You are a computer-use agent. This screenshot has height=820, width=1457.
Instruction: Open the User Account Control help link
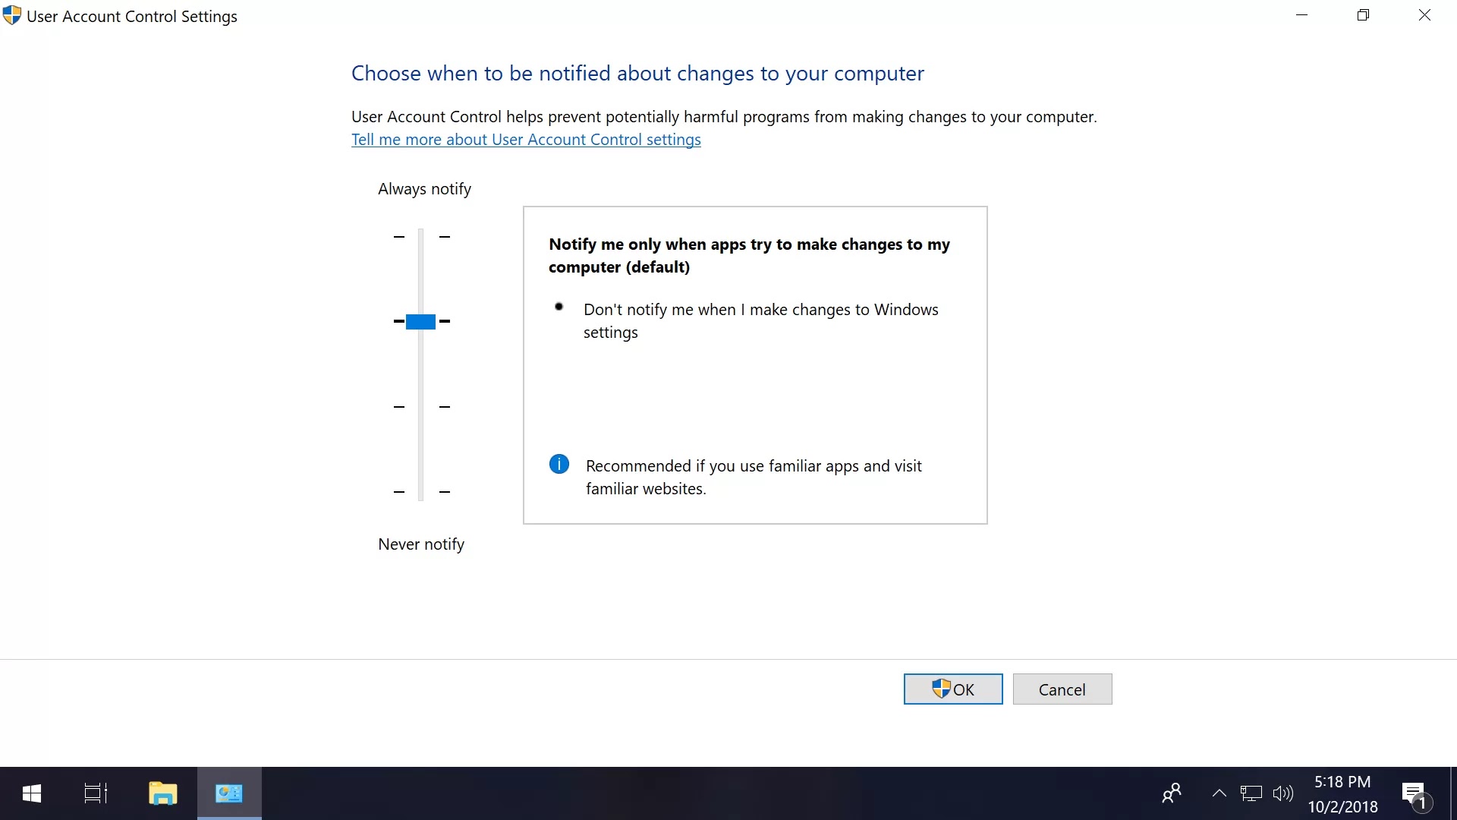(526, 140)
